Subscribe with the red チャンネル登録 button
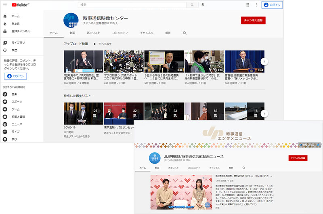The width and height of the screenshot is (323, 214). (253, 21)
